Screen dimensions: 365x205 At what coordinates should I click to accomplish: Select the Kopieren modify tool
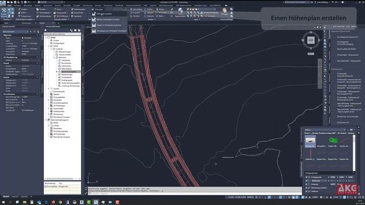(x=135, y=13)
